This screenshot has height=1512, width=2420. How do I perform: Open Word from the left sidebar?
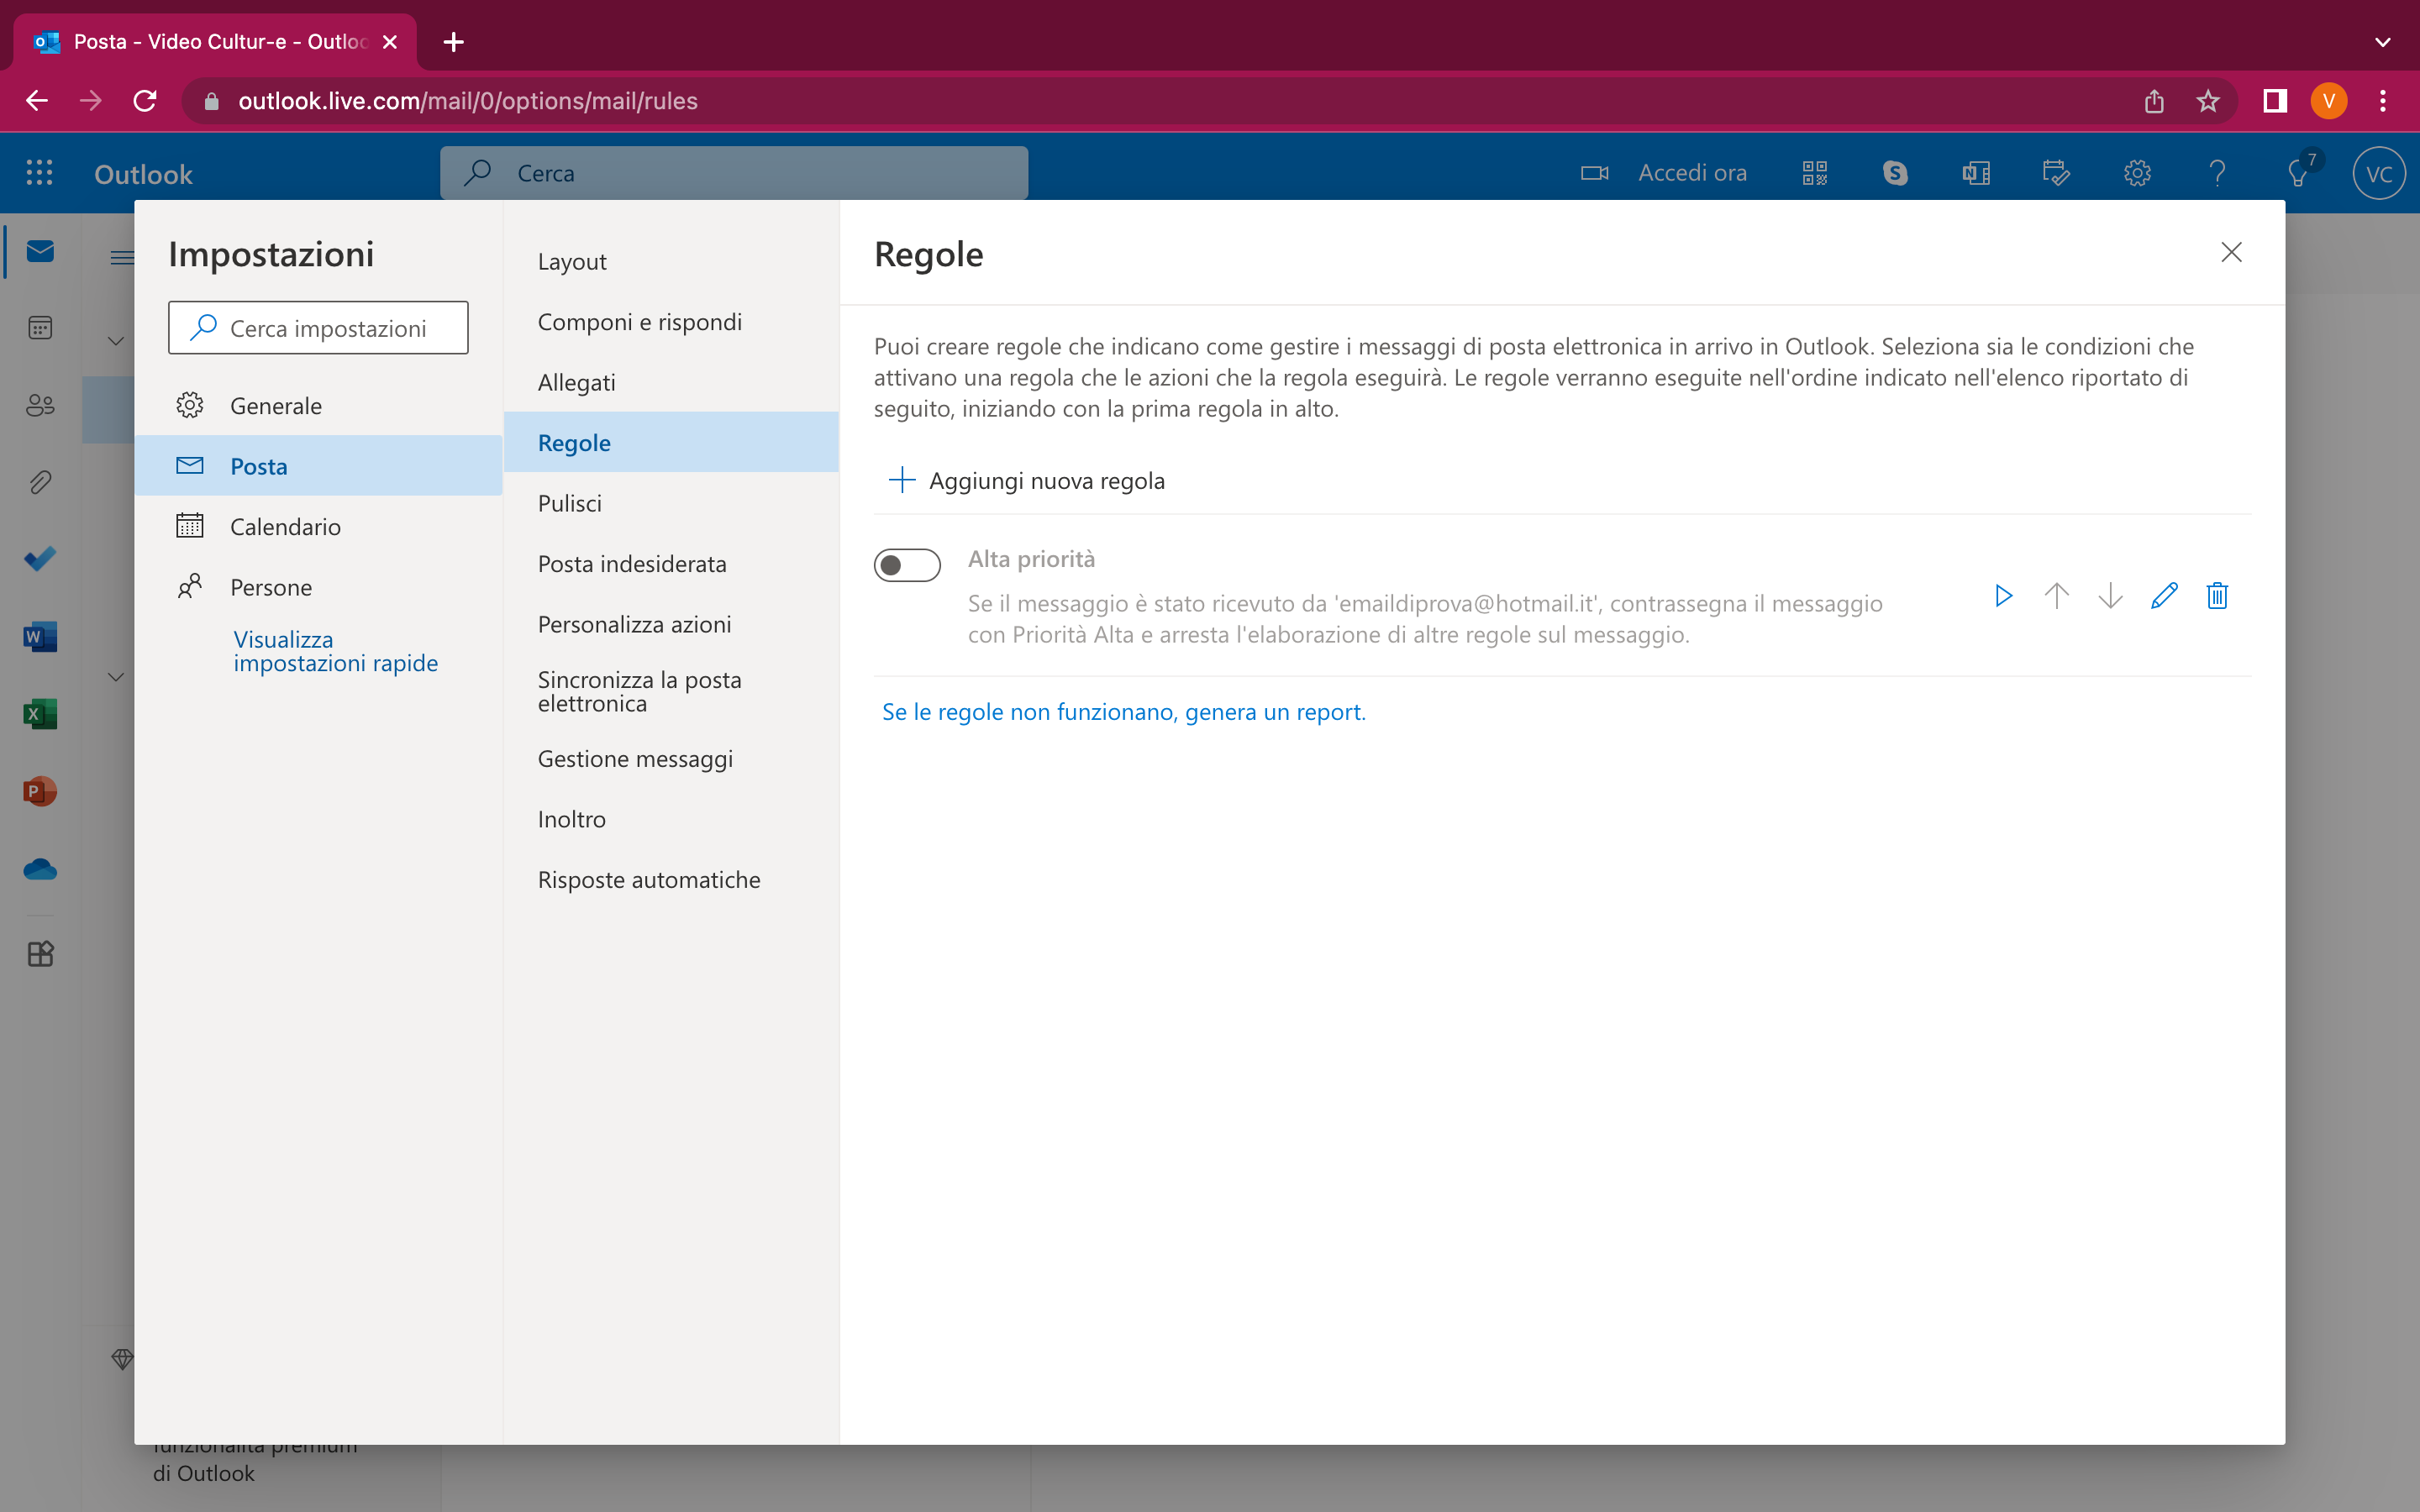pyautogui.click(x=40, y=636)
